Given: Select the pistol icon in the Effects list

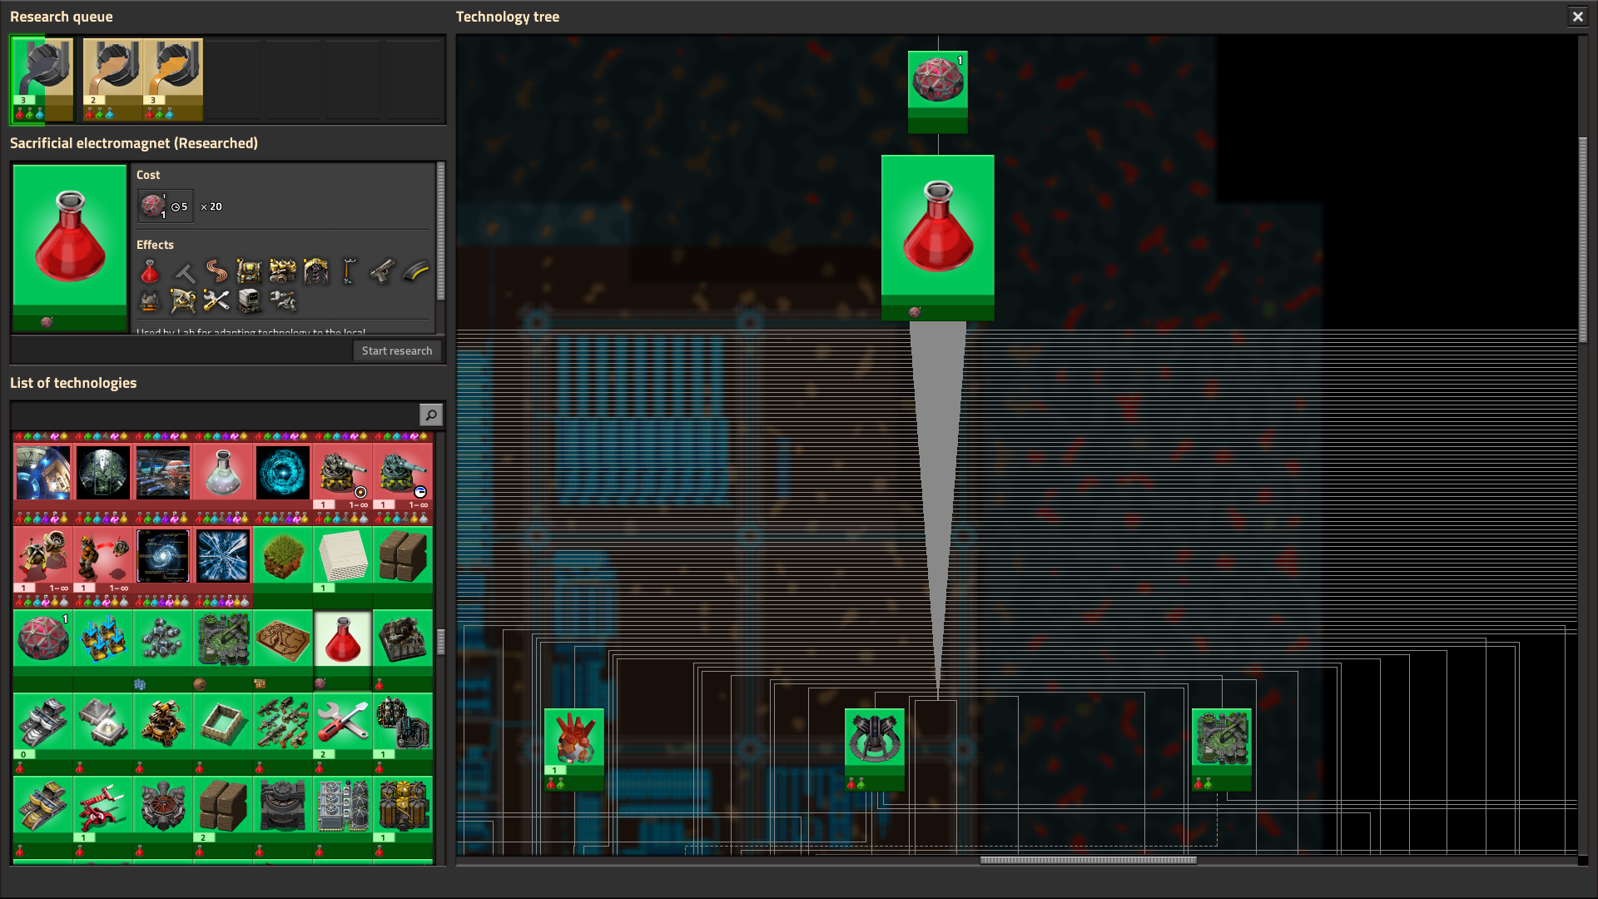Looking at the screenshot, I should point(382,272).
